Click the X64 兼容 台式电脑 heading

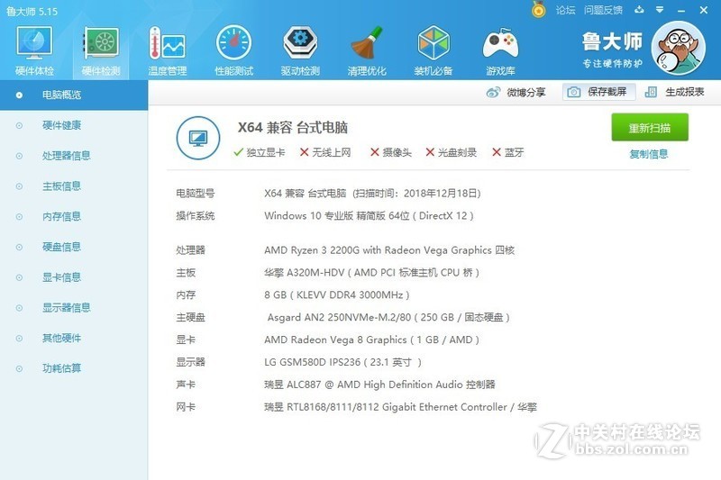coord(292,127)
